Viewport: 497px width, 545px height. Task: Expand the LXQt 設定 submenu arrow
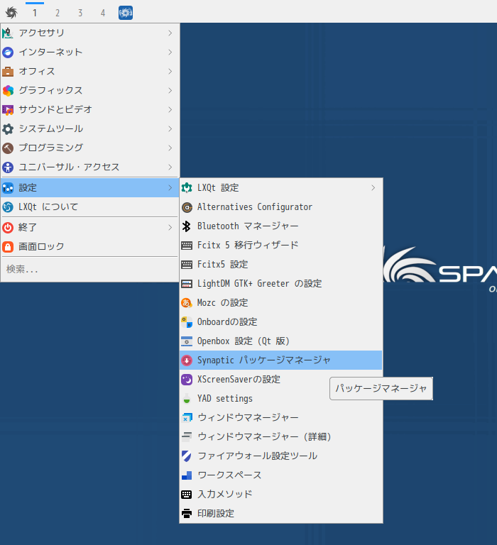point(373,187)
